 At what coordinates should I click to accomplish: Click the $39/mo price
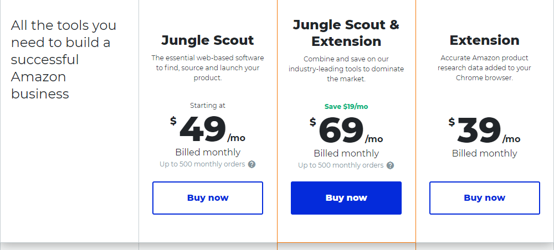pyautogui.click(x=485, y=131)
